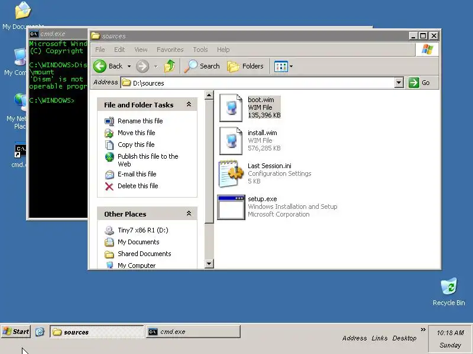This screenshot has width=473, height=354.
Task: Click the install.wim file name
Action: (x=263, y=133)
